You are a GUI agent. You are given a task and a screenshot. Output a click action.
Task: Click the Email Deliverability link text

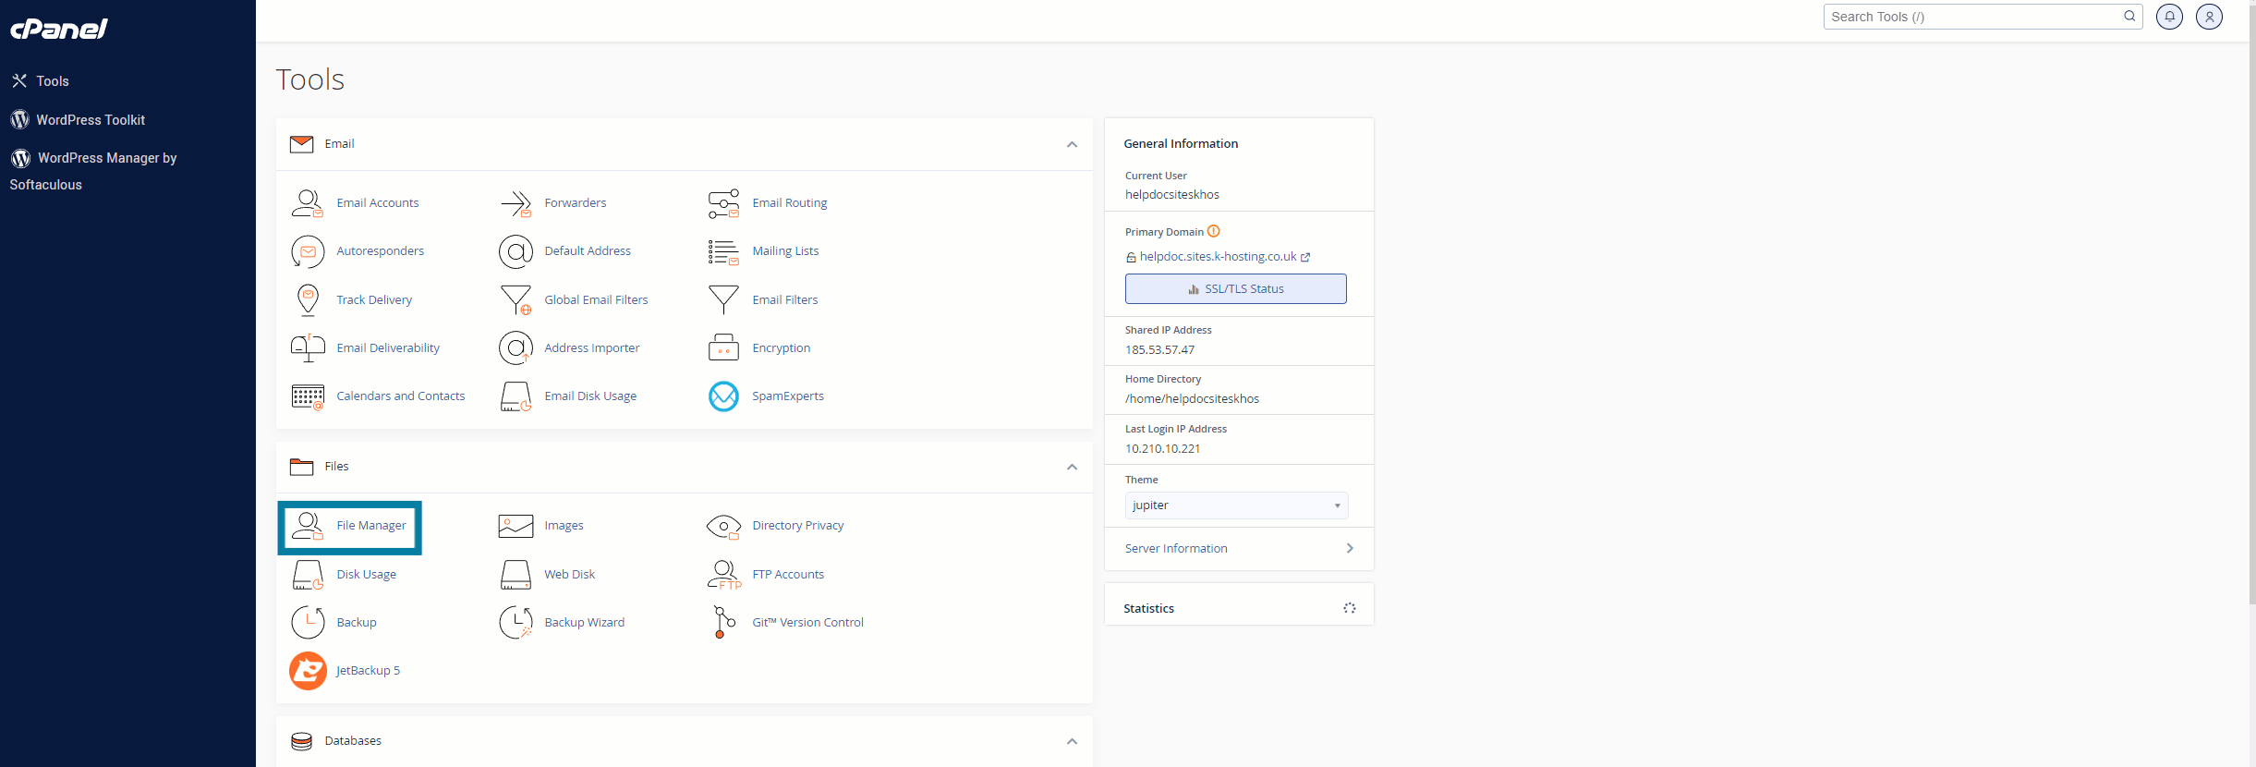coord(388,347)
